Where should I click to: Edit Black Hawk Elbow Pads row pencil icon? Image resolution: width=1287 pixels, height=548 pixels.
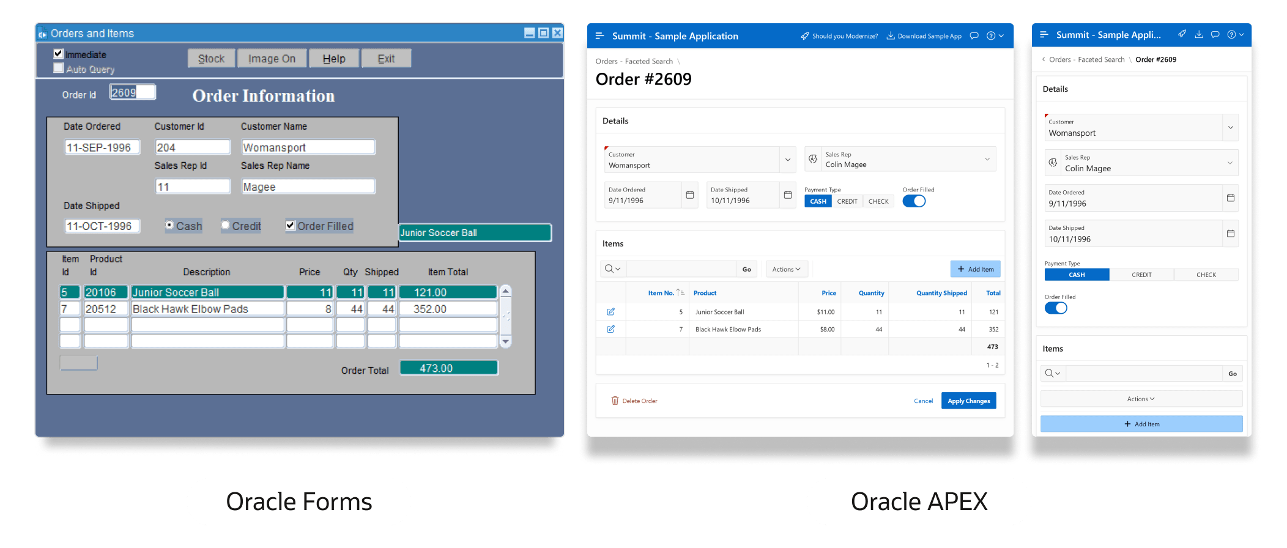(x=610, y=329)
